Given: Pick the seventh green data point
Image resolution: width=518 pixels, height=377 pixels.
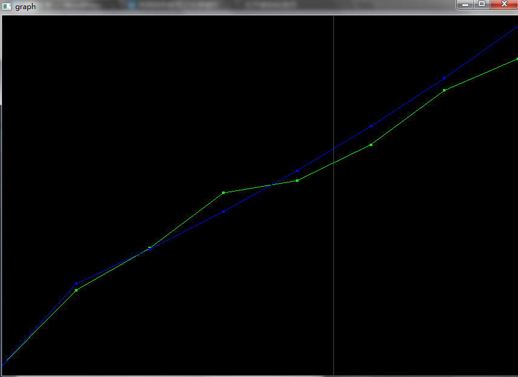Looking at the screenshot, I should (x=444, y=90).
